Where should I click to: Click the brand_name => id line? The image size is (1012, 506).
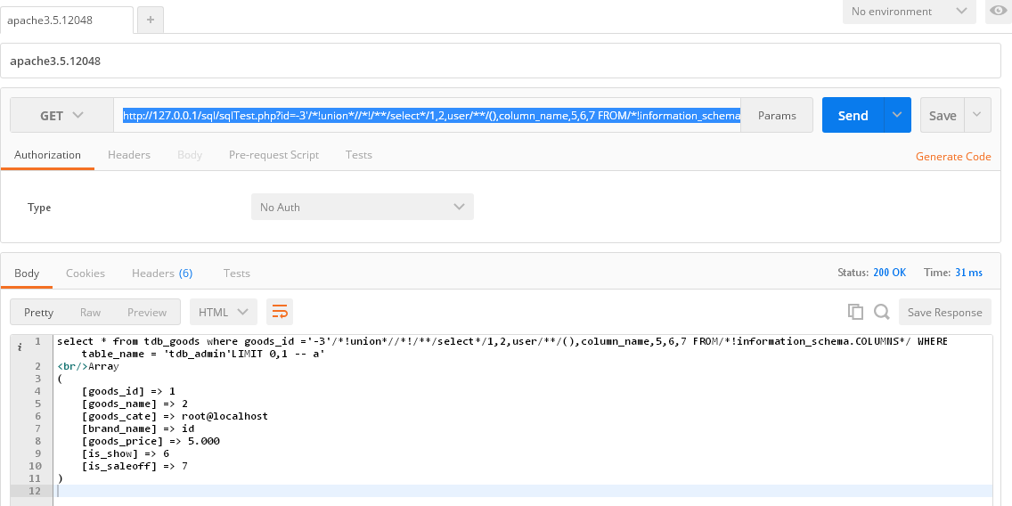click(138, 428)
